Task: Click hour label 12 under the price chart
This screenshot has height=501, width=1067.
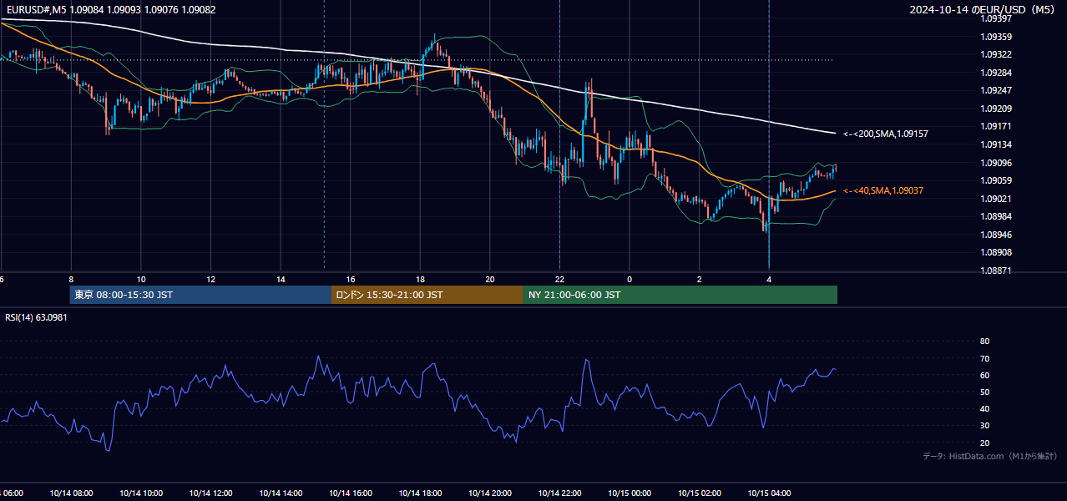Action: pos(211,279)
